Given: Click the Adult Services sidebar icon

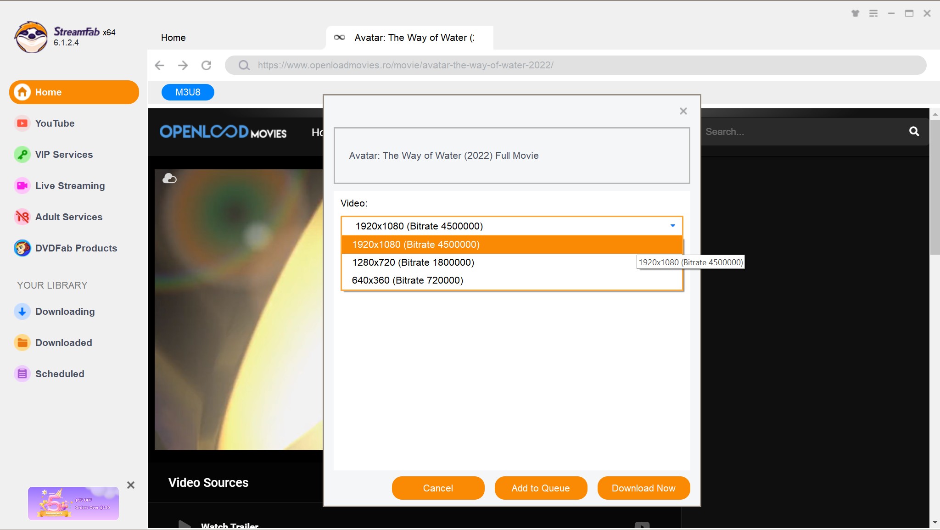Looking at the screenshot, I should click(22, 216).
